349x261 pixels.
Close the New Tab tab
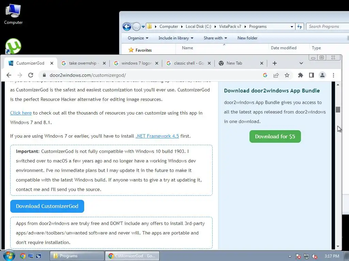(x=262, y=63)
